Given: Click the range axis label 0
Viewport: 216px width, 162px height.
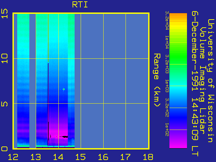Looking at the screenshot, I should click(4, 149).
